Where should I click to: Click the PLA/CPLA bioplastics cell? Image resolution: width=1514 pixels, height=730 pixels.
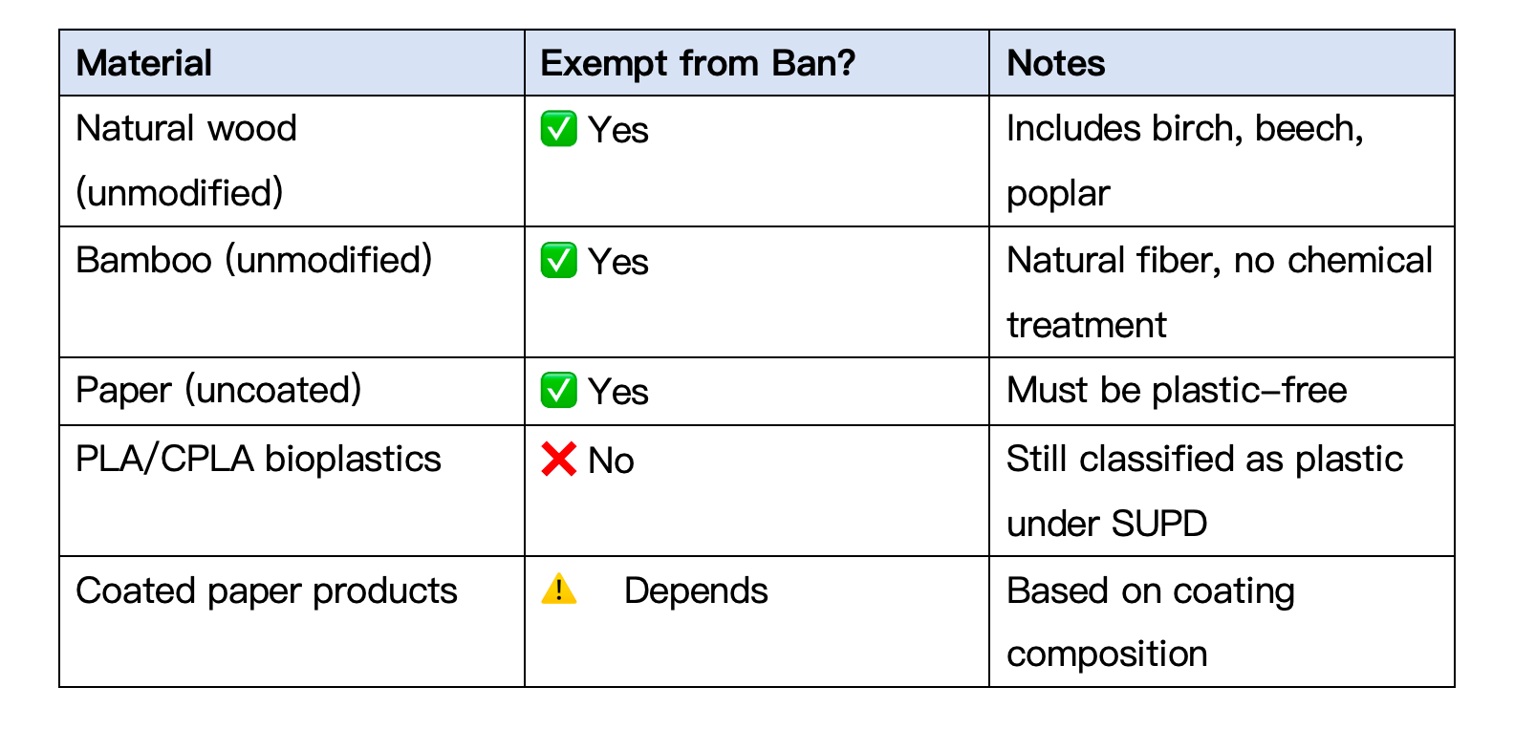pyautogui.click(x=258, y=459)
